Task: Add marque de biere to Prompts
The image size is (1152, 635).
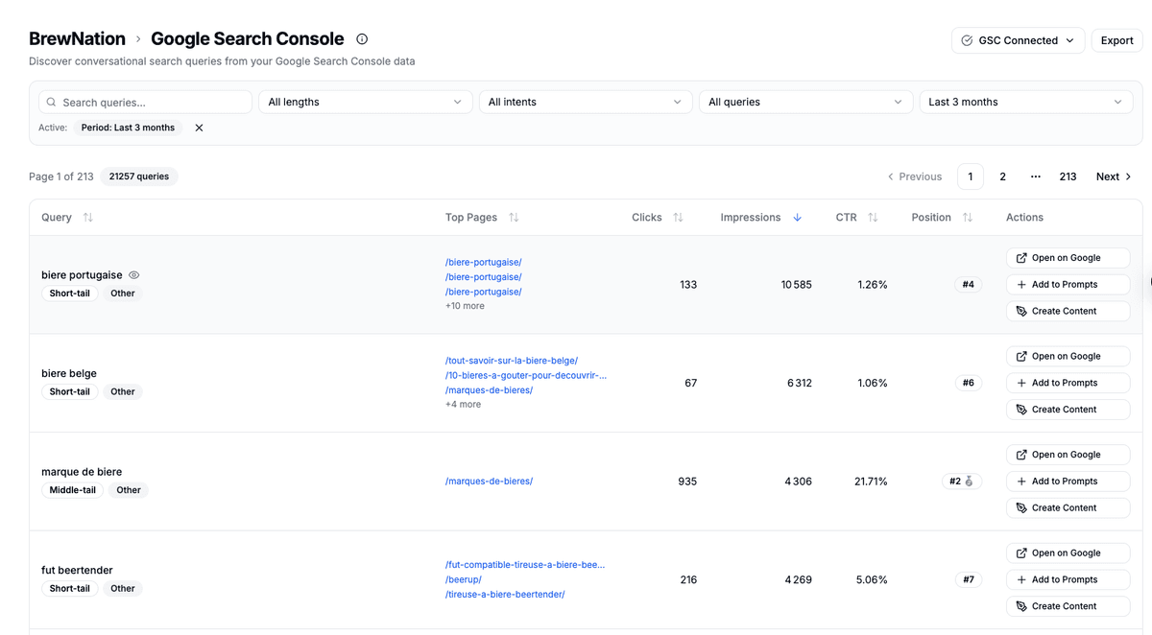Action: 1068,482
